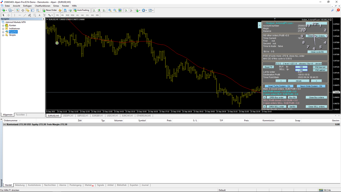Click Close SELL orders button
This screenshot has height=192, width=341.
tap(316, 107)
